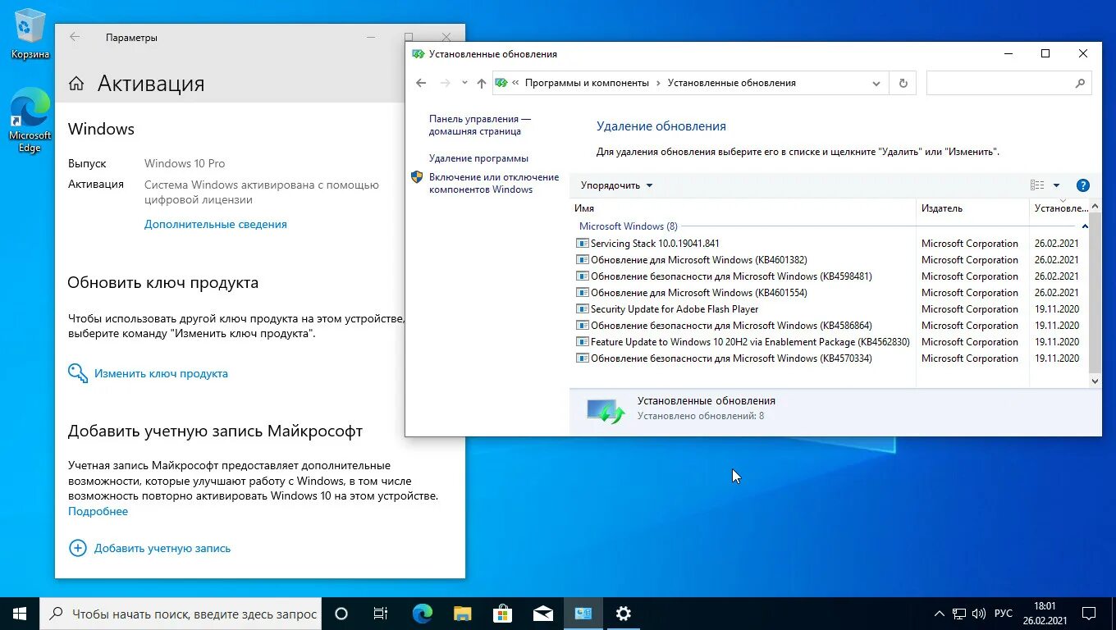Click РУС language indicator in taskbar
Viewport: 1116px width, 630px height.
click(1003, 614)
